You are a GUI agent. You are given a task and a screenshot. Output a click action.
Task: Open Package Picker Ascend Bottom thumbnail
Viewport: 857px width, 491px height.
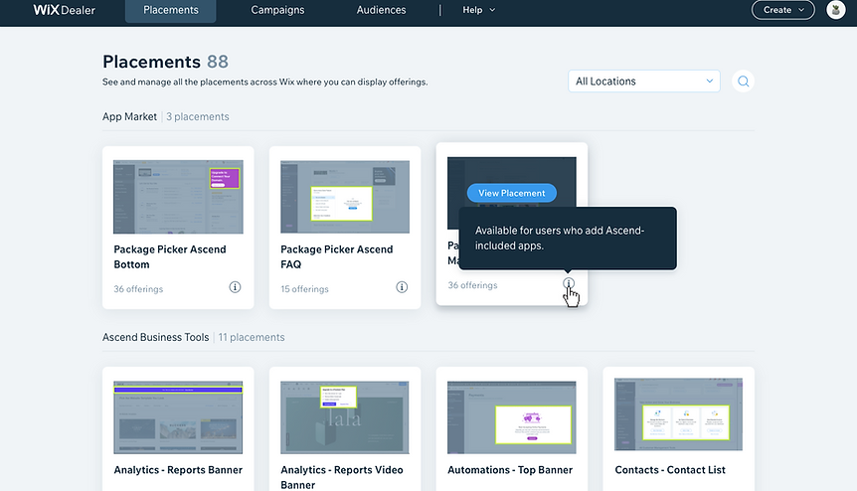coord(178,197)
